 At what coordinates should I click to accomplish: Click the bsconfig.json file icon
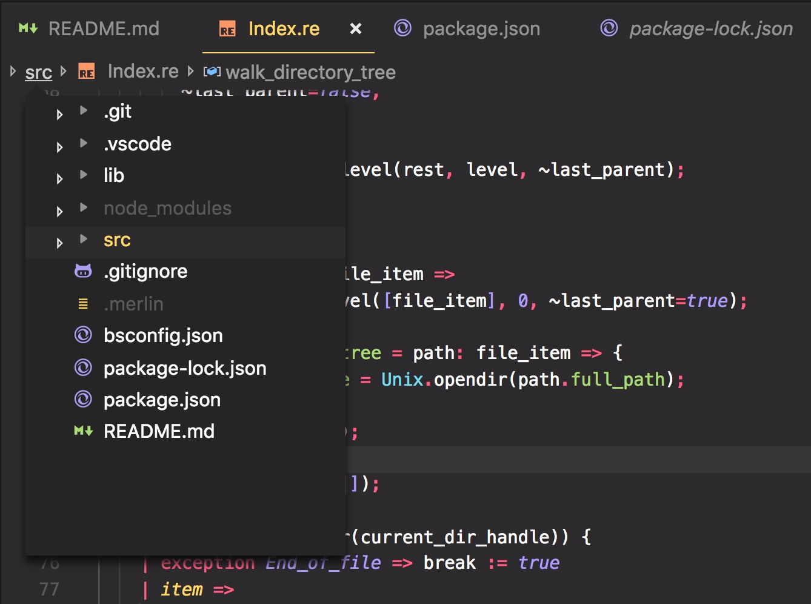[x=83, y=335]
